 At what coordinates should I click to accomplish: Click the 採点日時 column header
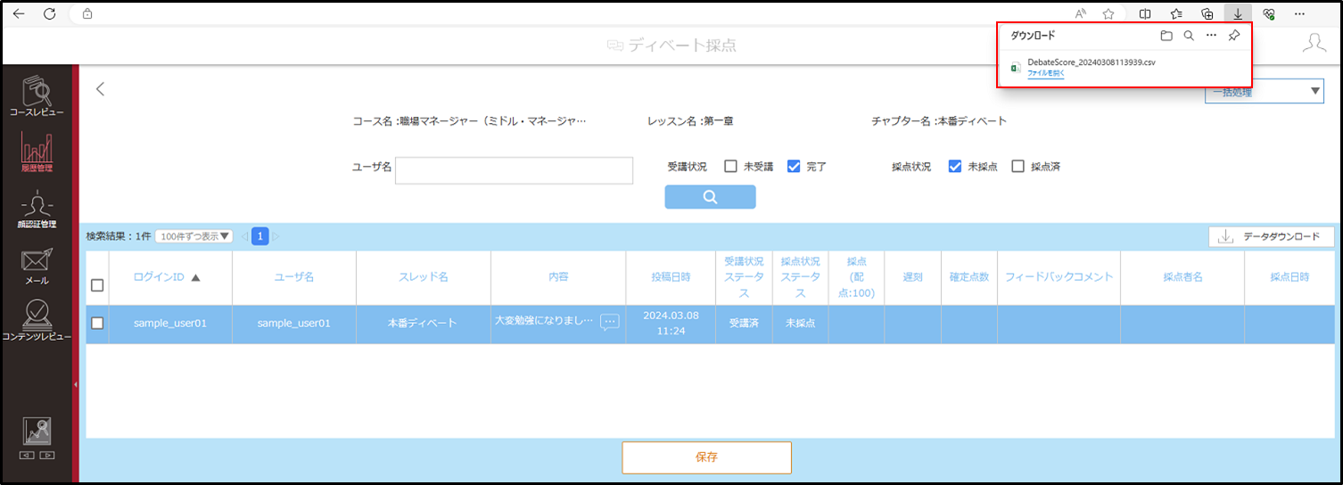tap(1289, 277)
